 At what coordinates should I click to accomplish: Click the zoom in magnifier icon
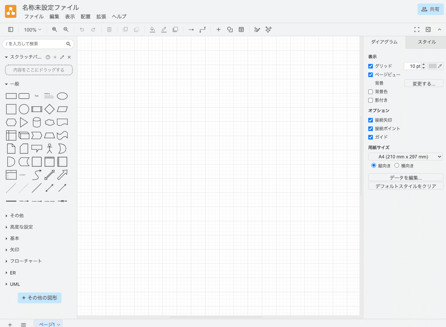tap(55, 29)
